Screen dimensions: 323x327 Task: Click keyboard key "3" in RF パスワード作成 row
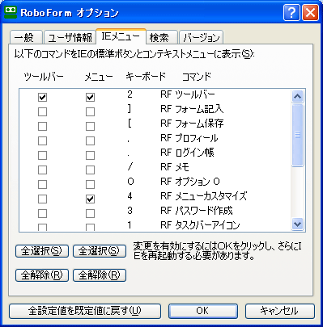click(x=130, y=211)
